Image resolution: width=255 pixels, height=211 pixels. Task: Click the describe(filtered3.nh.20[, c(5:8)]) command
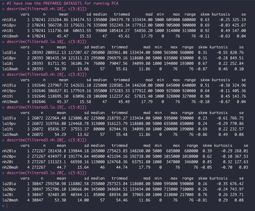click(47, 140)
